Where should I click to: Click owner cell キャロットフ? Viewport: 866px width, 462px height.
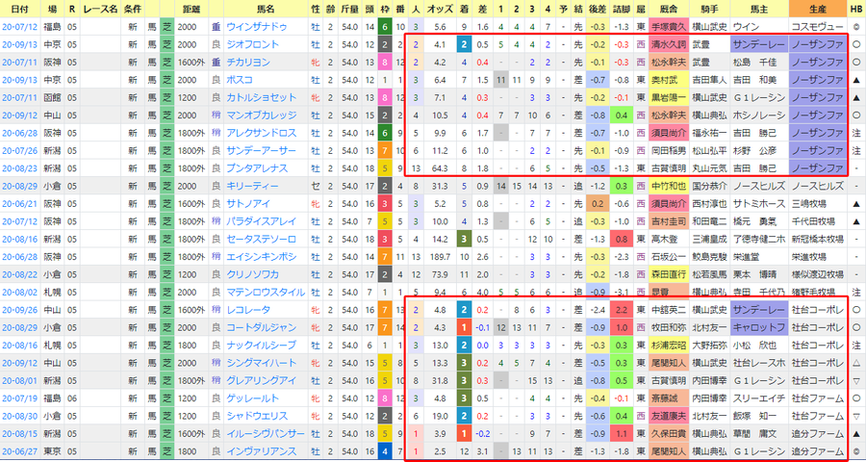[759, 327]
